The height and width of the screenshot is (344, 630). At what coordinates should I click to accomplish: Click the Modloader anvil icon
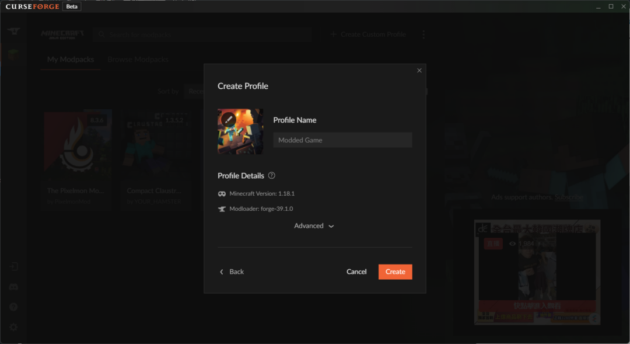(x=222, y=209)
